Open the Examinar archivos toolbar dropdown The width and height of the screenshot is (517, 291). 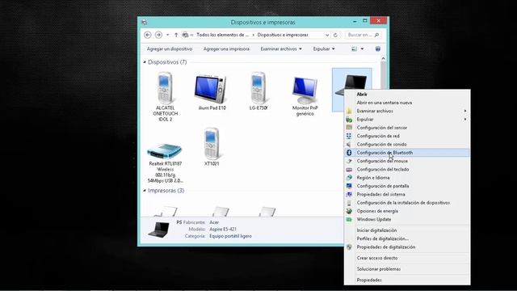click(x=281, y=48)
